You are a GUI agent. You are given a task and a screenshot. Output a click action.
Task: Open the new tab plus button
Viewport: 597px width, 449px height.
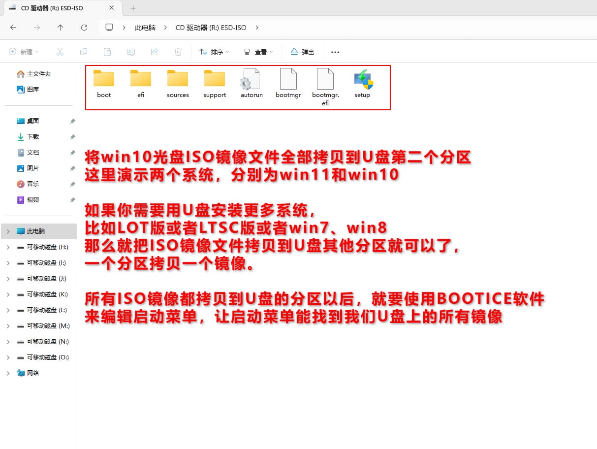click(133, 8)
